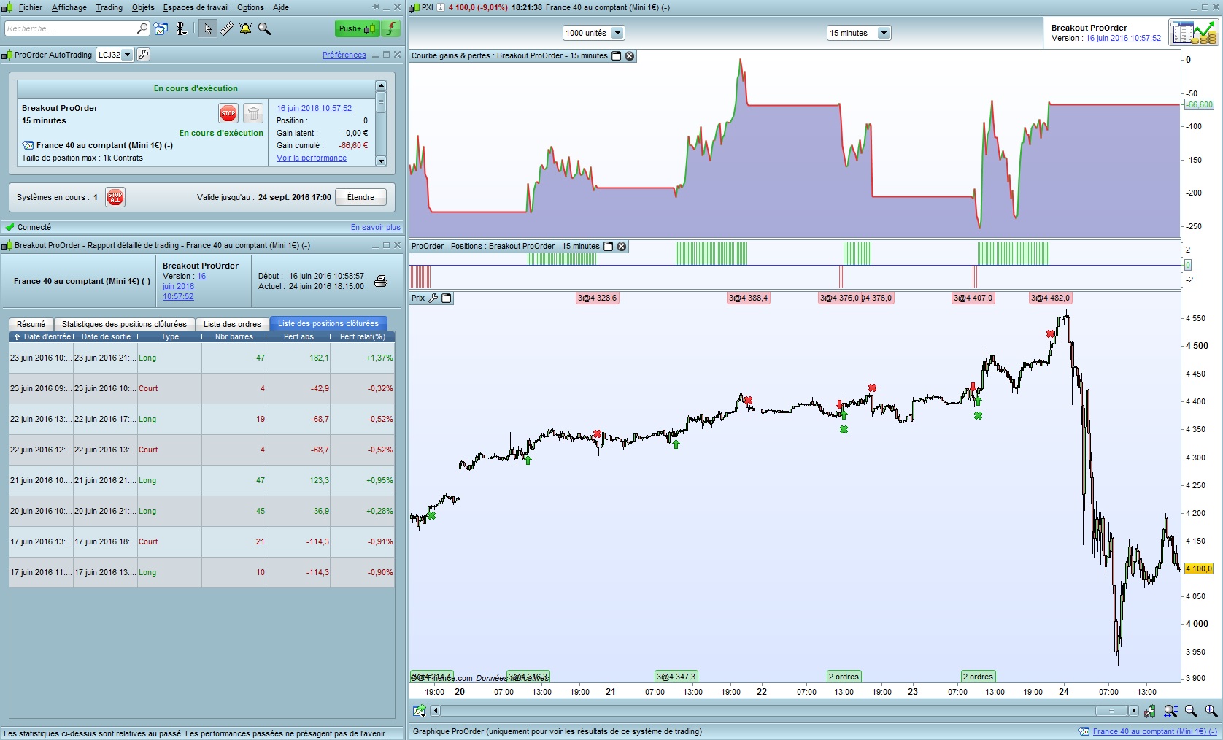Screen dimensions: 1223x740
Task: Open ProOrder AutoTrading wrench settings
Action: tap(144, 55)
